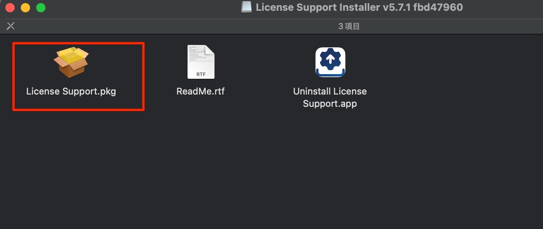
Task: Close the installer window with red button
Action: click(10, 7)
